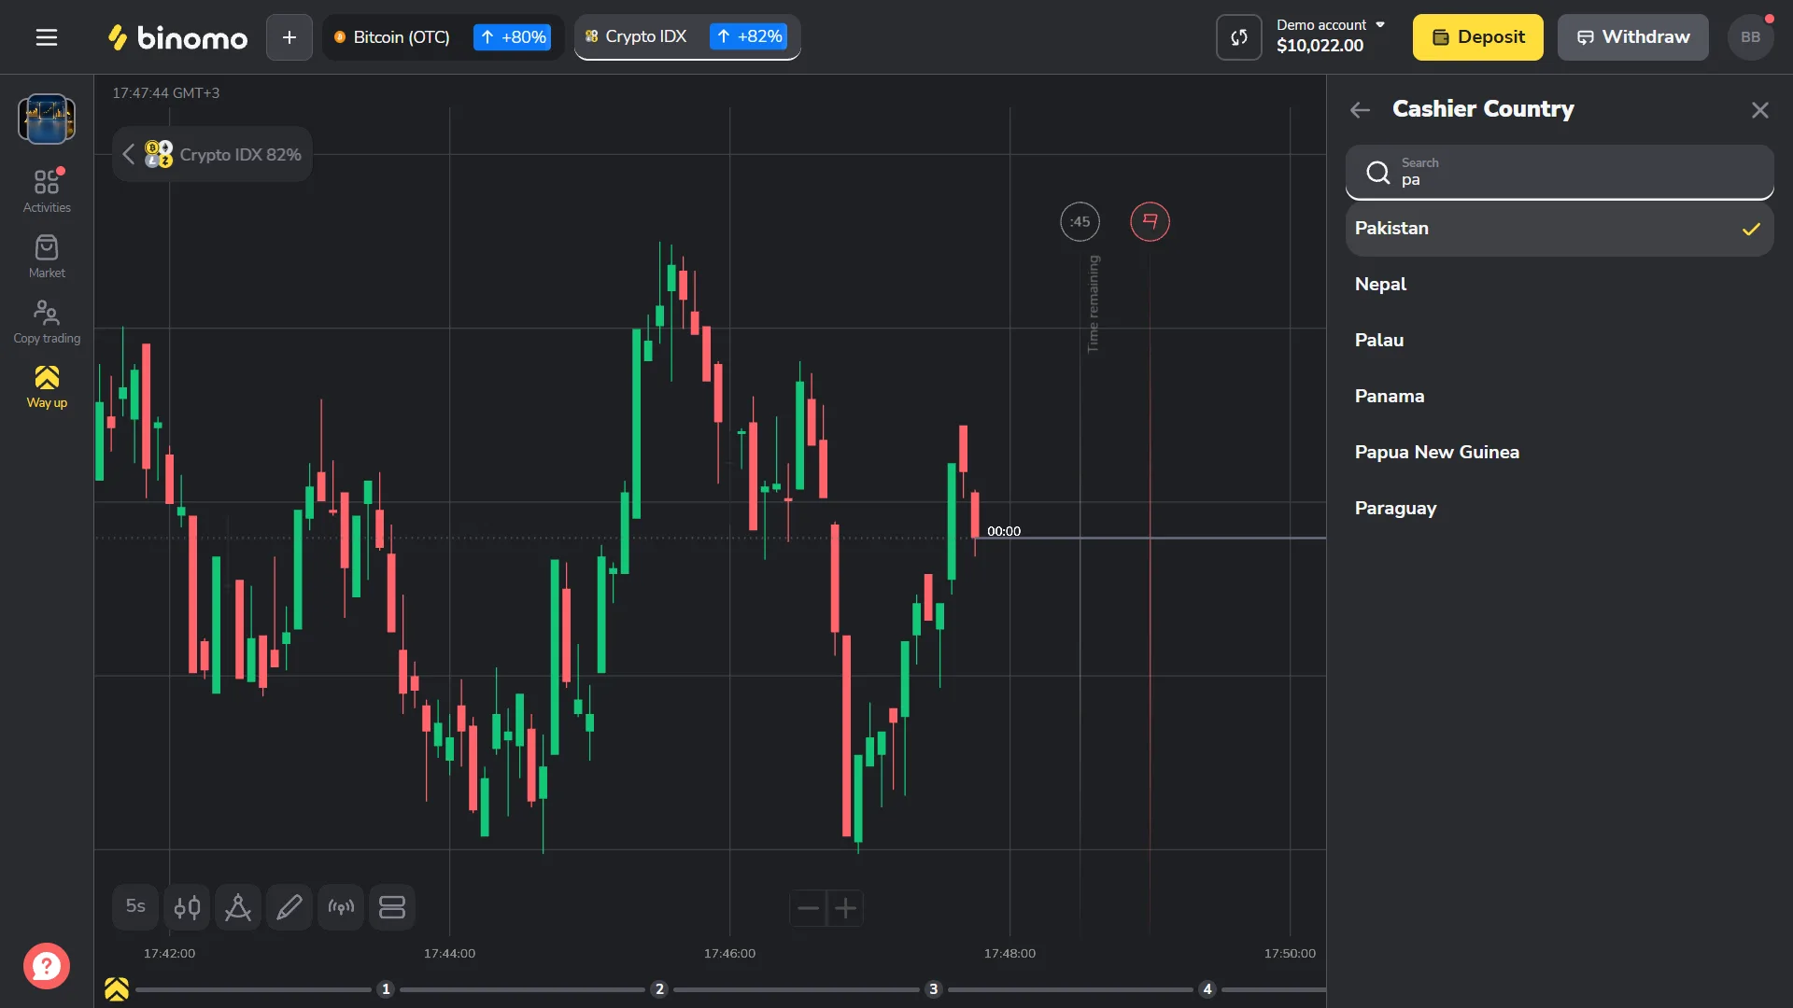
Task: Open the signals broadcast icon
Action: (x=341, y=906)
